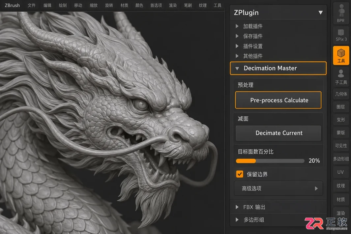This screenshot has width=351, height=234.
Task: Open the 编辑 menu
Action: coord(47,5)
